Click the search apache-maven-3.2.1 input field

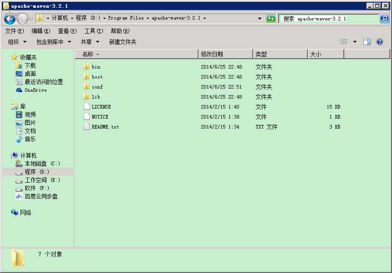coord(329,19)
